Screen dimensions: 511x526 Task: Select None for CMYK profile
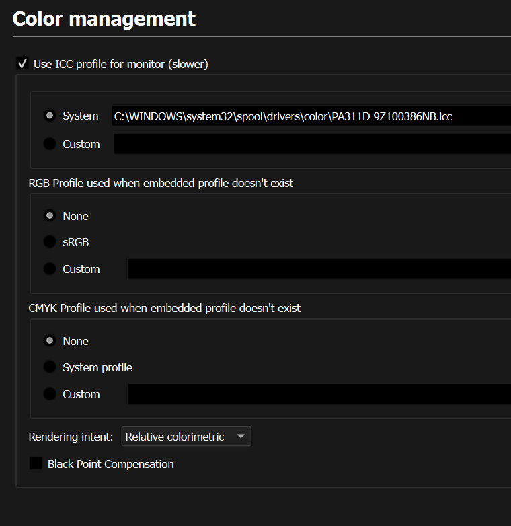[x=50, y=341]
